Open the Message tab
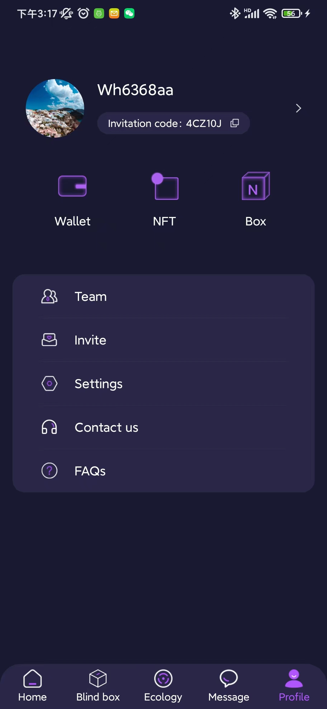Image resolution: width=327 pixels, height=709 pixels. (229, 685)
